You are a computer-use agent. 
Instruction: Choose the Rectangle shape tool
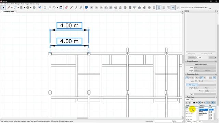21,8
